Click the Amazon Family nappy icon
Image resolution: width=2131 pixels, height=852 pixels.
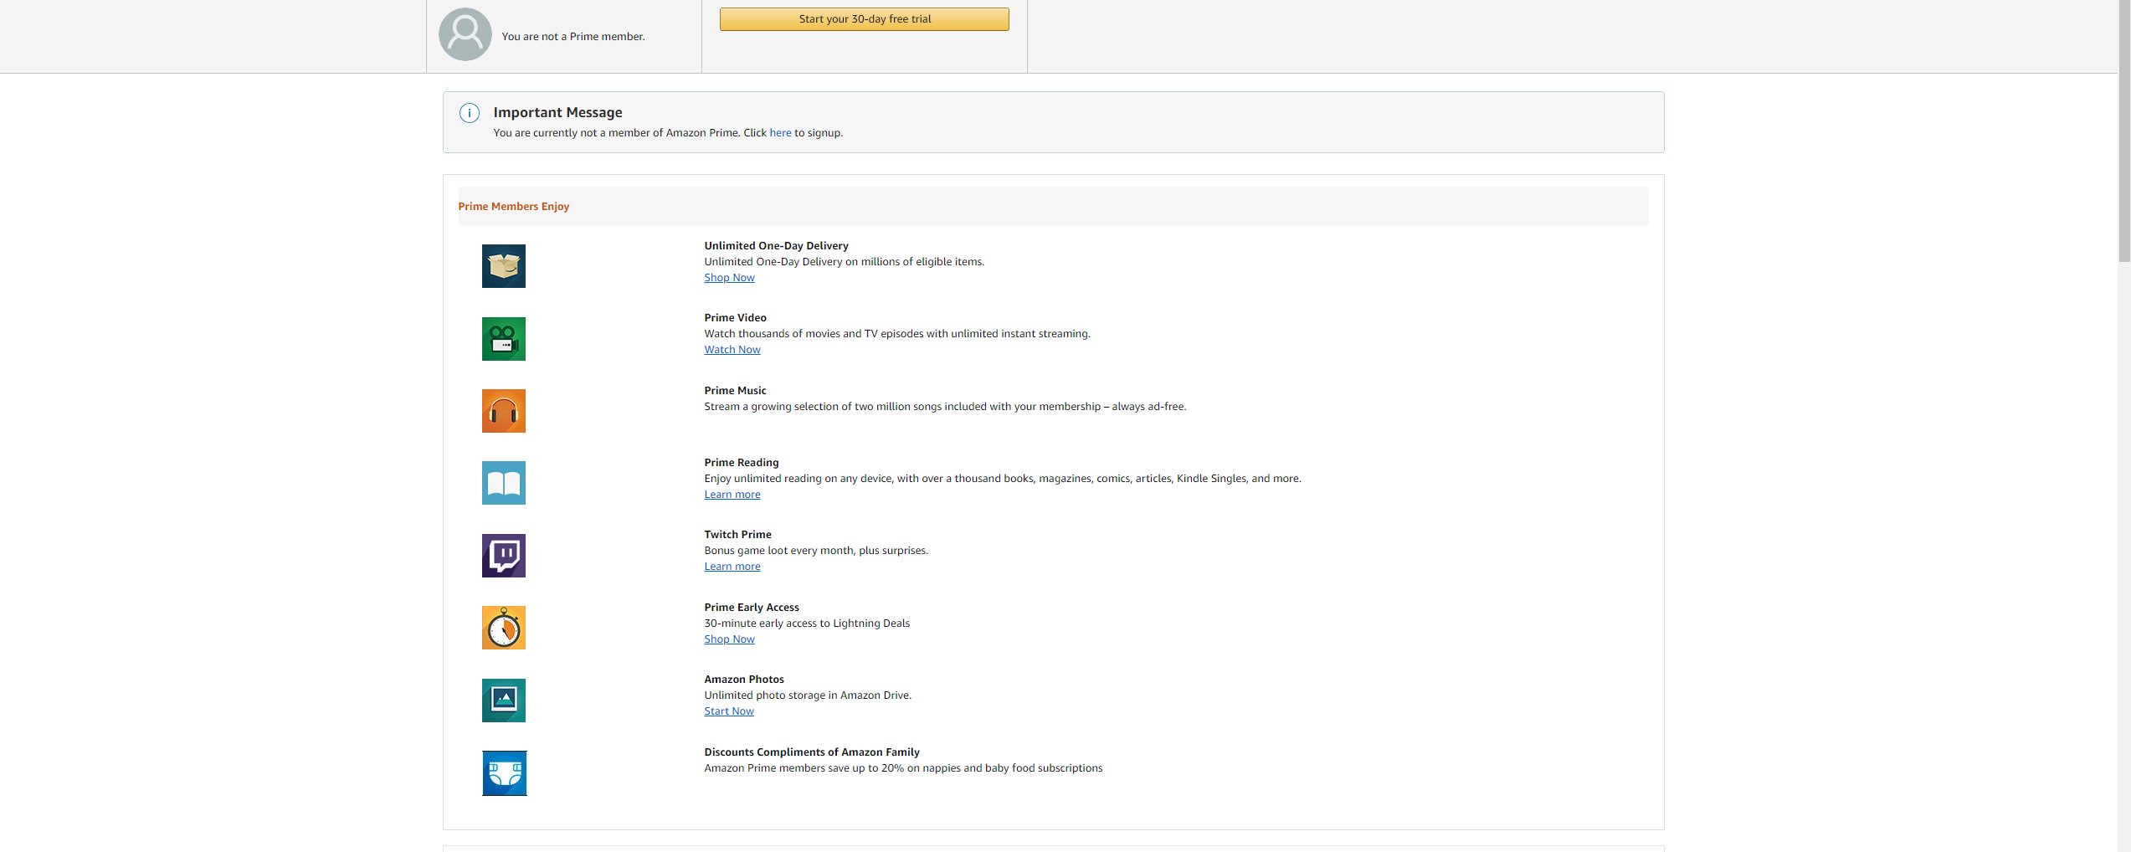pyautogui.click(x=504, y=773)
